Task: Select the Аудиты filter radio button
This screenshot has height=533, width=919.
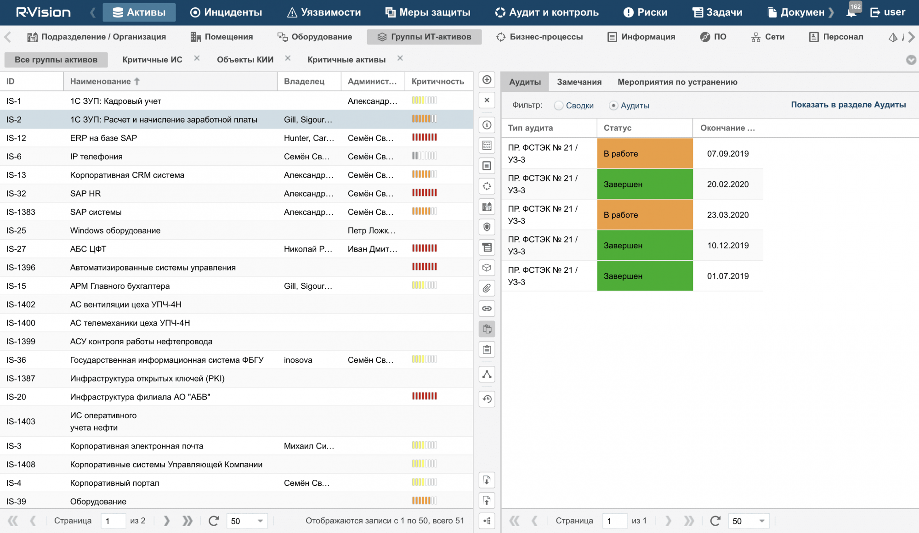Action: [613, 106]
